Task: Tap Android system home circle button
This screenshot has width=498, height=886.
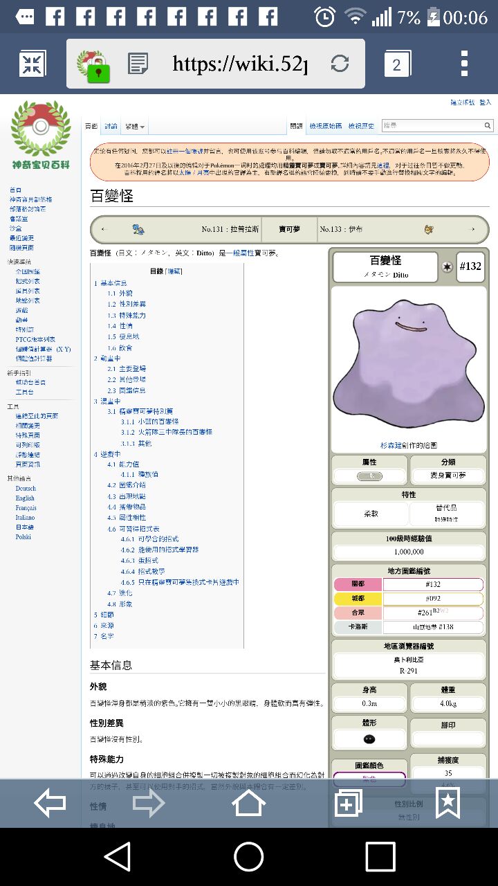Action: pyautogui.click(x=249, y=856)
